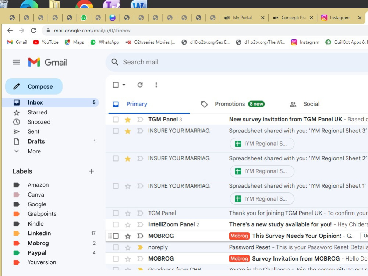Refresh the inbox mail list
The width and height of the screenshot is (368, 276).
pyautogui.click(x=140, y=85)
